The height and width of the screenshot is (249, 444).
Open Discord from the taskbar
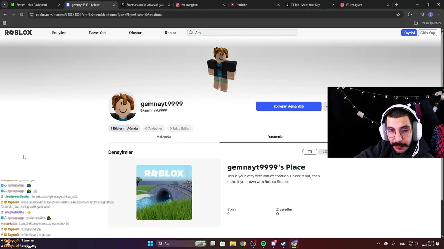tap(274, 243)
